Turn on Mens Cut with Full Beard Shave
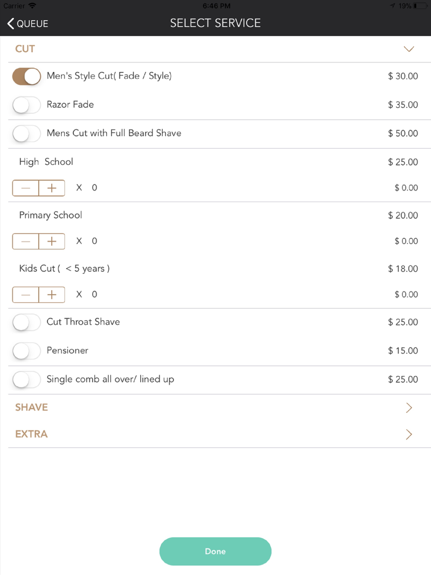Image resolution: width=431 pixels, height=575 pixels. coord(27,134)
